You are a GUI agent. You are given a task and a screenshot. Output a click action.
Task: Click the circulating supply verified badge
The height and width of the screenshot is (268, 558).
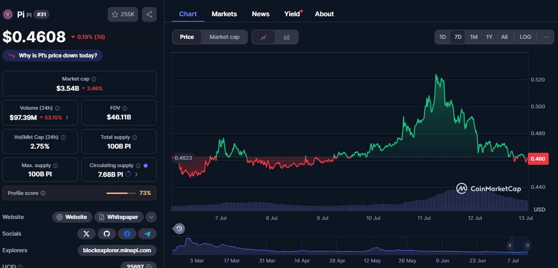tap(146, 166)
